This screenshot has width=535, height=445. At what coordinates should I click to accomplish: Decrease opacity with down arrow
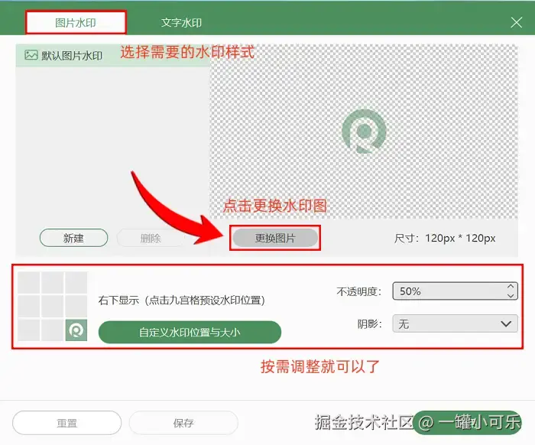(511, 296)
